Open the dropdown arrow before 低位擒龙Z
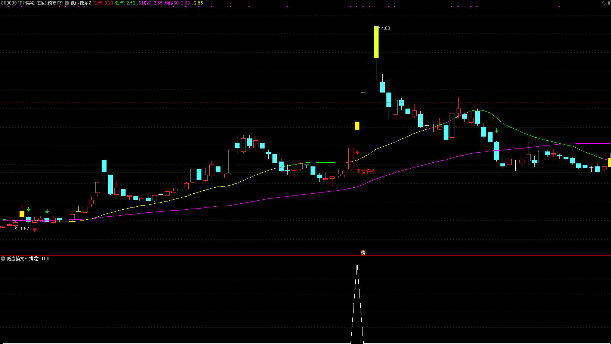611x344 pixels. [67, 3]
